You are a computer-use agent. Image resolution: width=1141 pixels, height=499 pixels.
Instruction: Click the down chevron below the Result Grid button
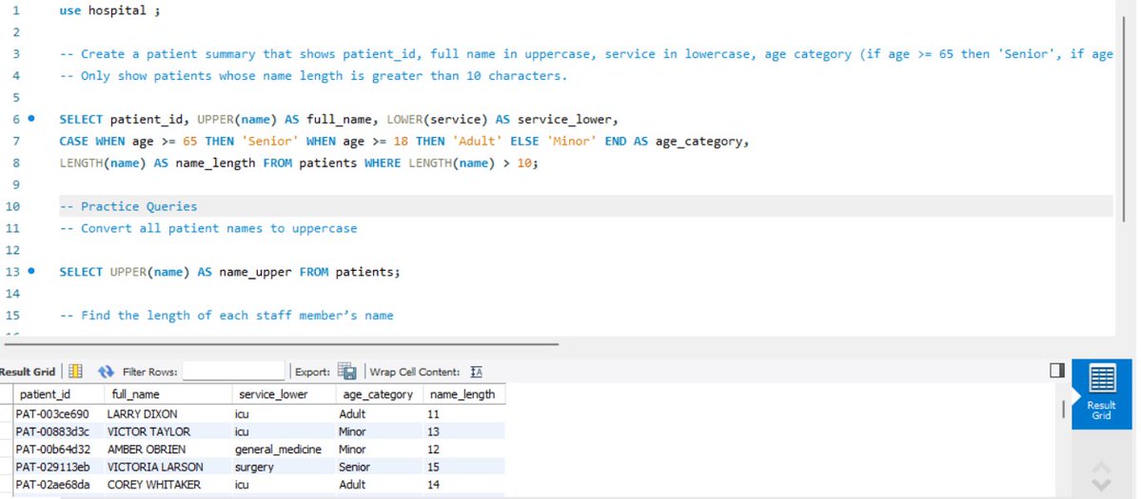pyautogui.click(x=1102, y=485)
